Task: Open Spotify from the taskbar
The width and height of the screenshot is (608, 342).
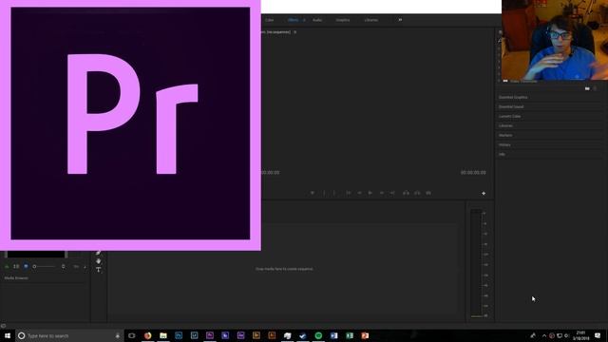Action: 318,335
